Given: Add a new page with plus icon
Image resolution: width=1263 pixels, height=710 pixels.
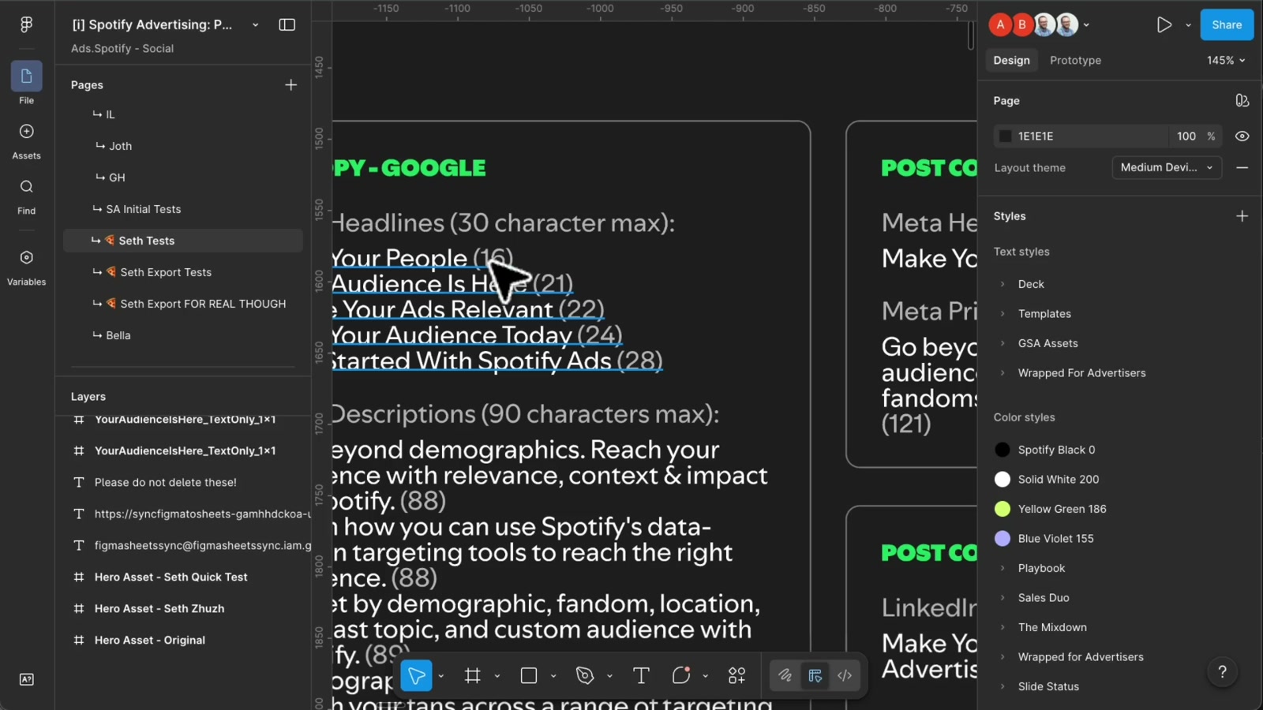Looking at the screenshot, I should 290,84.
